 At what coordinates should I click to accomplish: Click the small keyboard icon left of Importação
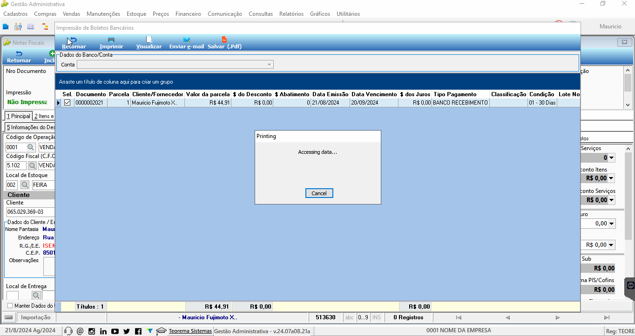click(x=9, y=317)
